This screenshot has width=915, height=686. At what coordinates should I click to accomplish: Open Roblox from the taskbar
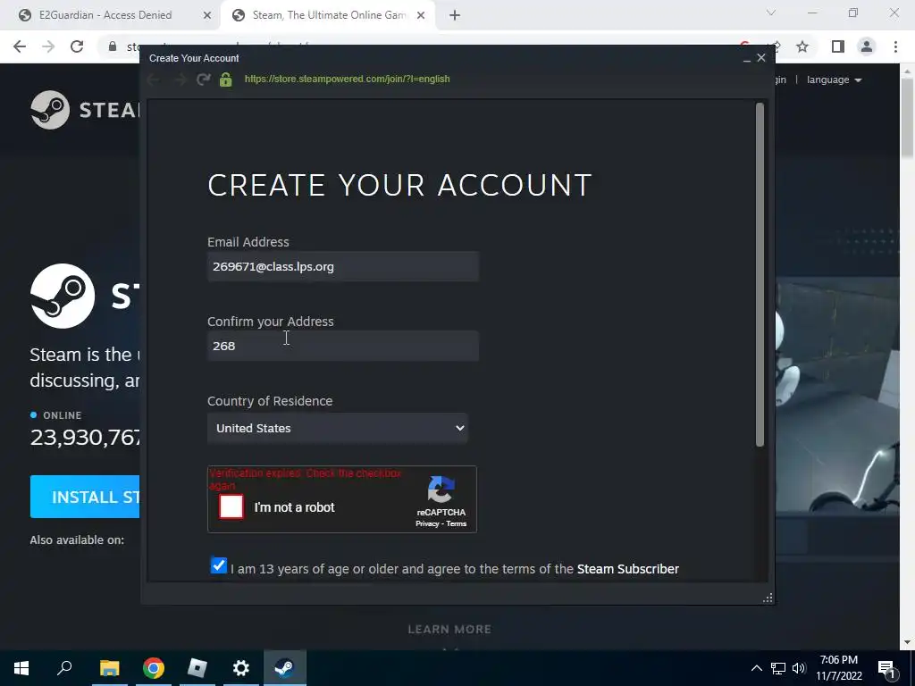click(197, 668)
